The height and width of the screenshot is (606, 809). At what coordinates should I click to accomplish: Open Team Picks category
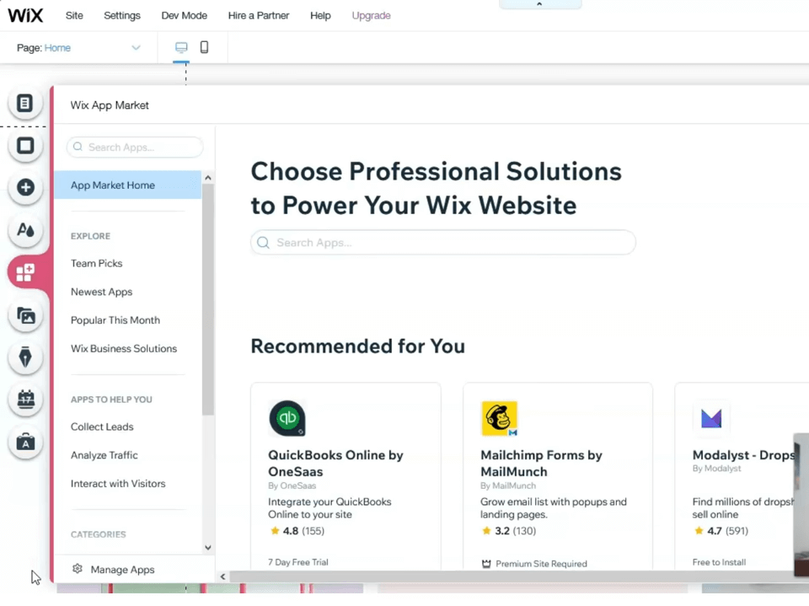pyautogui.click(x=96, y=263)
